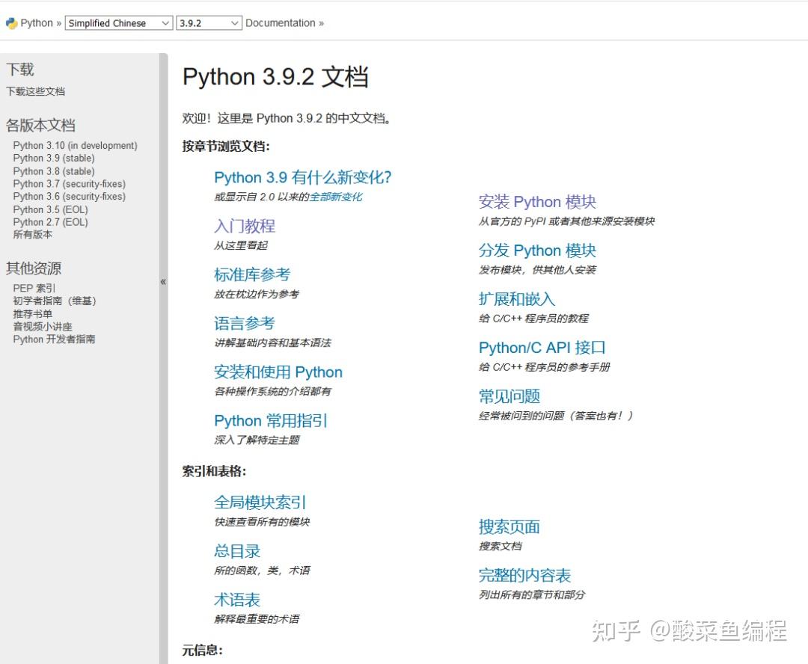
Task: Open 初学者指南（维基） link
Action: tap(55, 301)
